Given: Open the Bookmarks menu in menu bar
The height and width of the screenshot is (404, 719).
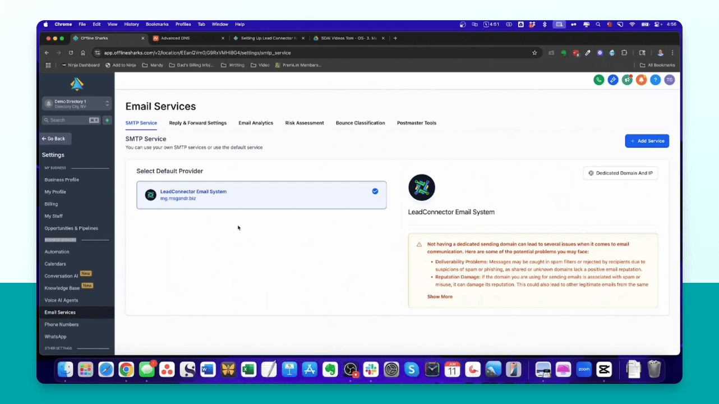Looking at the screenshot, I should (x=157, y=25).
